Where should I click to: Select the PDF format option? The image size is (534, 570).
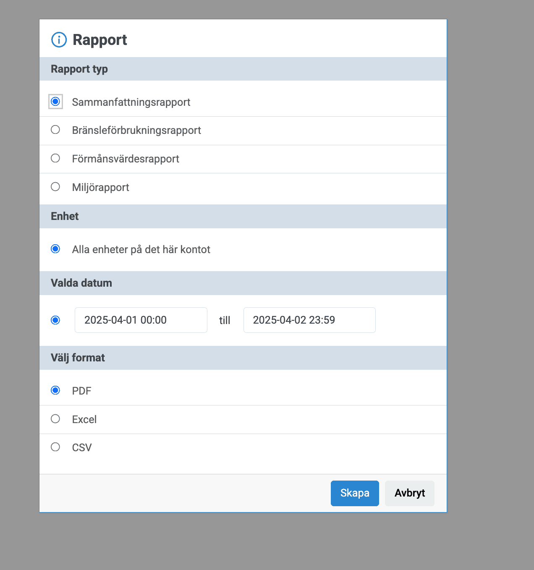click(55, 390)
